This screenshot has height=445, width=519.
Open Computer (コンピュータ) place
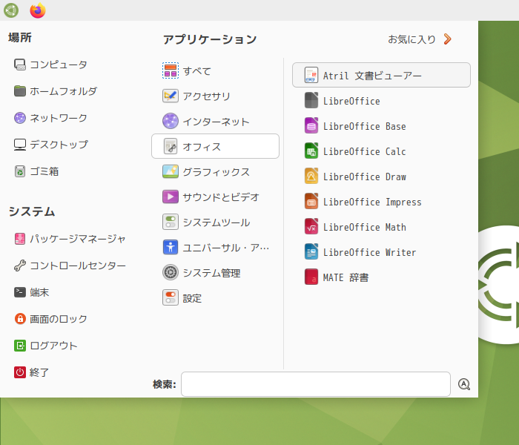[50, 65]
